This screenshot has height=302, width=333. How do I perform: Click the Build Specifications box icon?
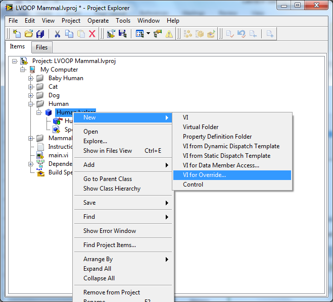click(x=40, y=172)
